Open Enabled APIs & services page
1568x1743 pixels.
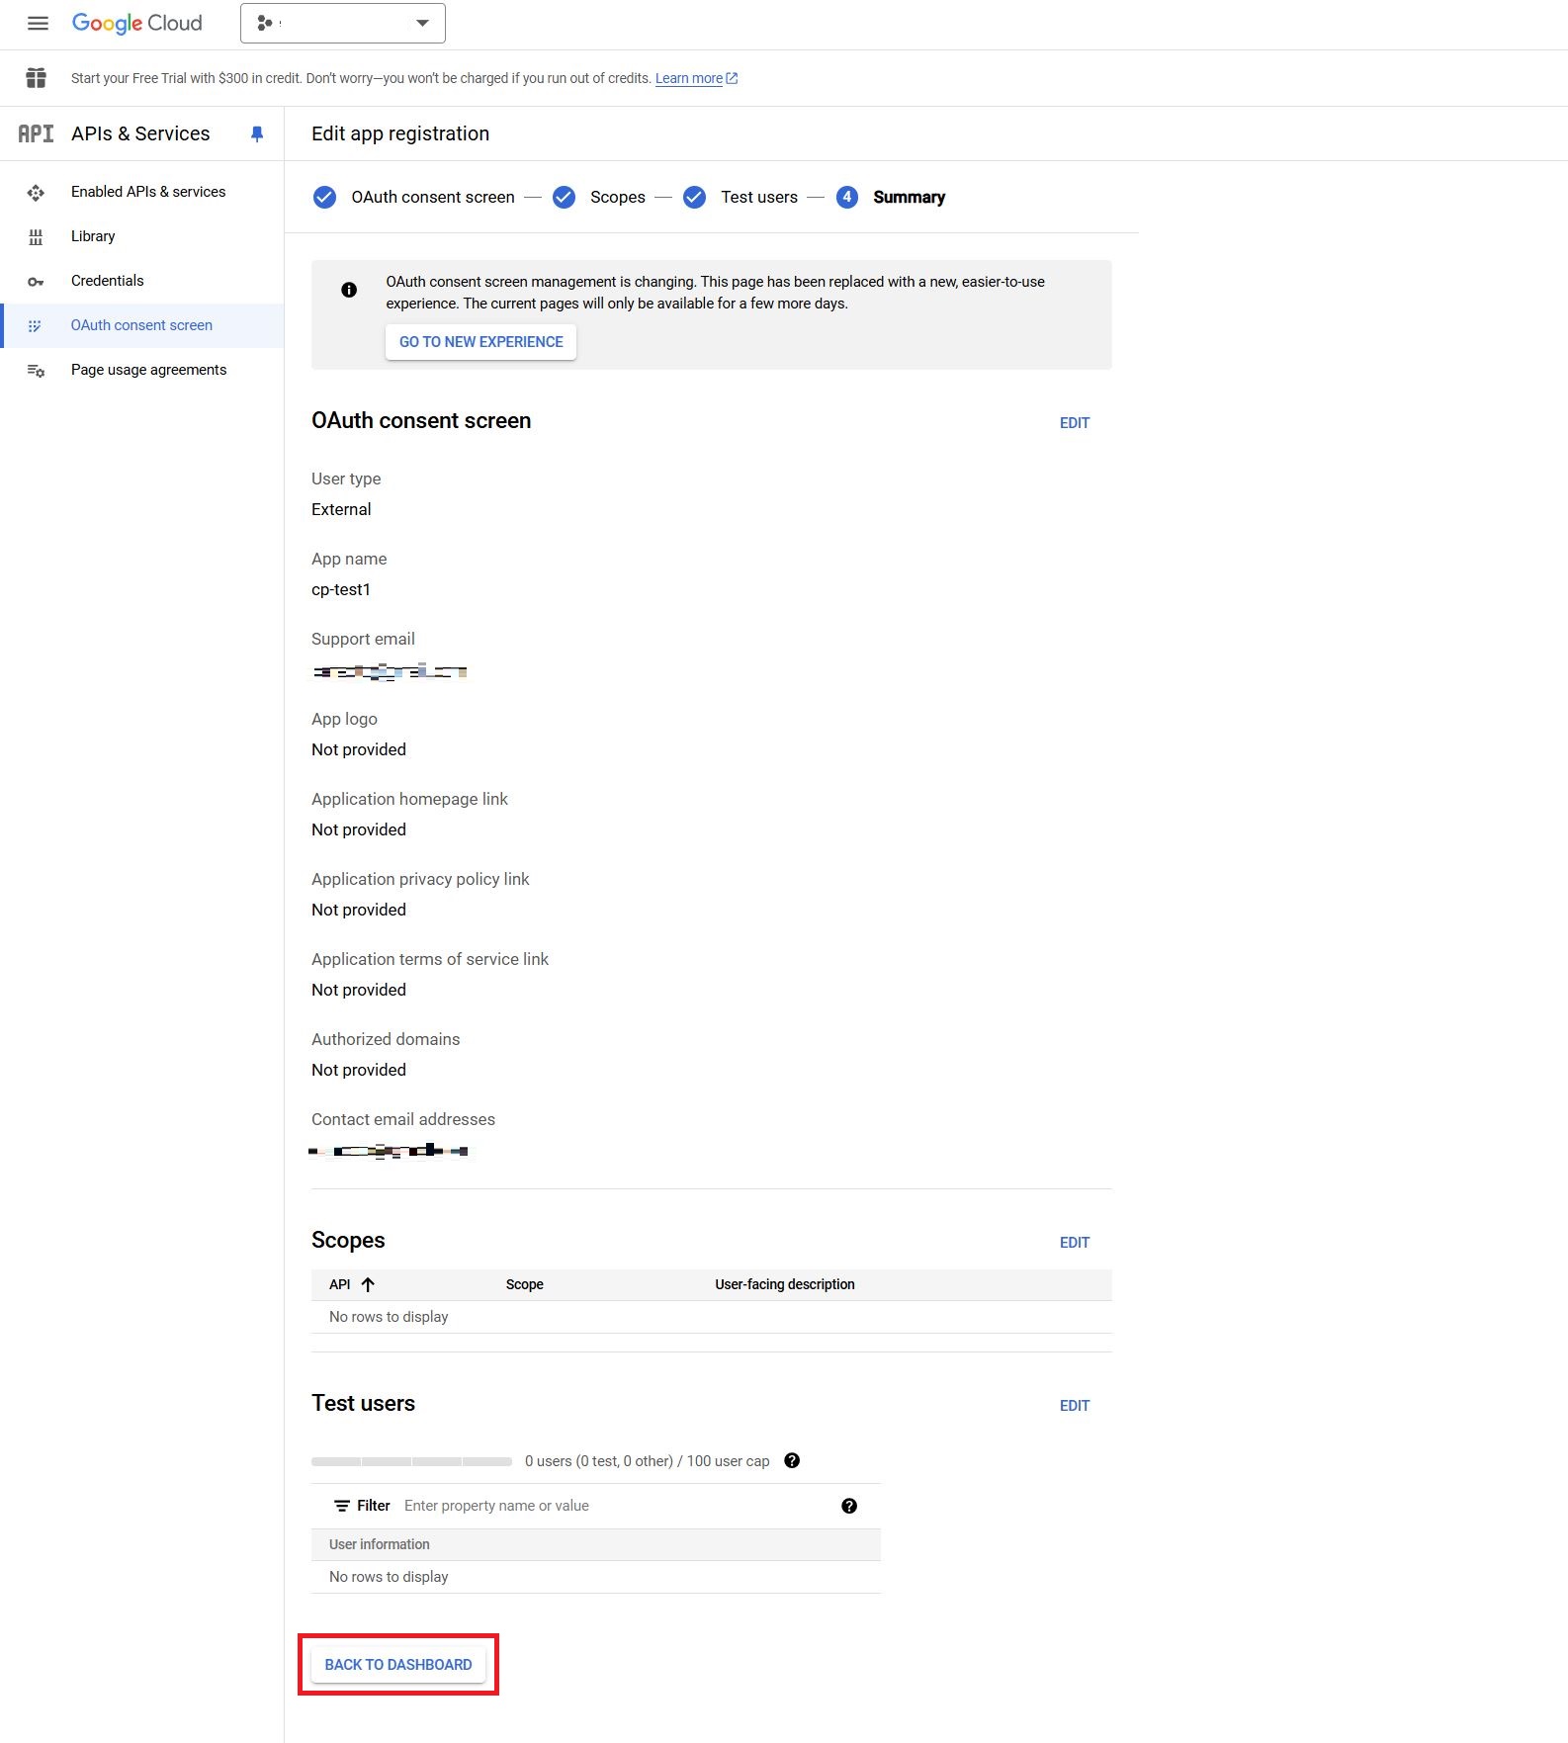click(148, 192)
